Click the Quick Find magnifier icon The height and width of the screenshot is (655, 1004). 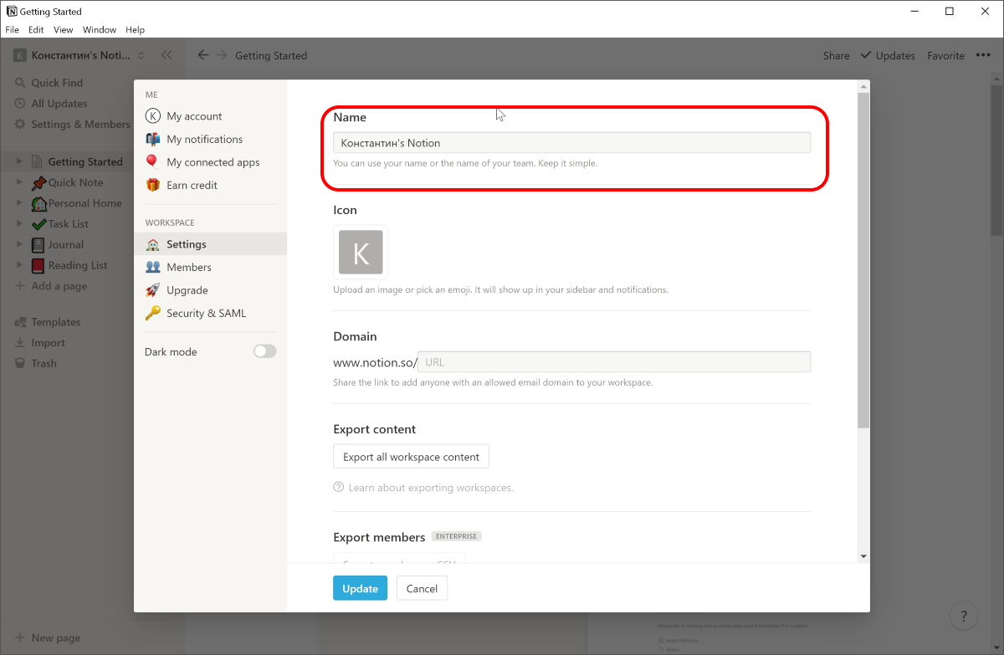[x=20, y=83]
